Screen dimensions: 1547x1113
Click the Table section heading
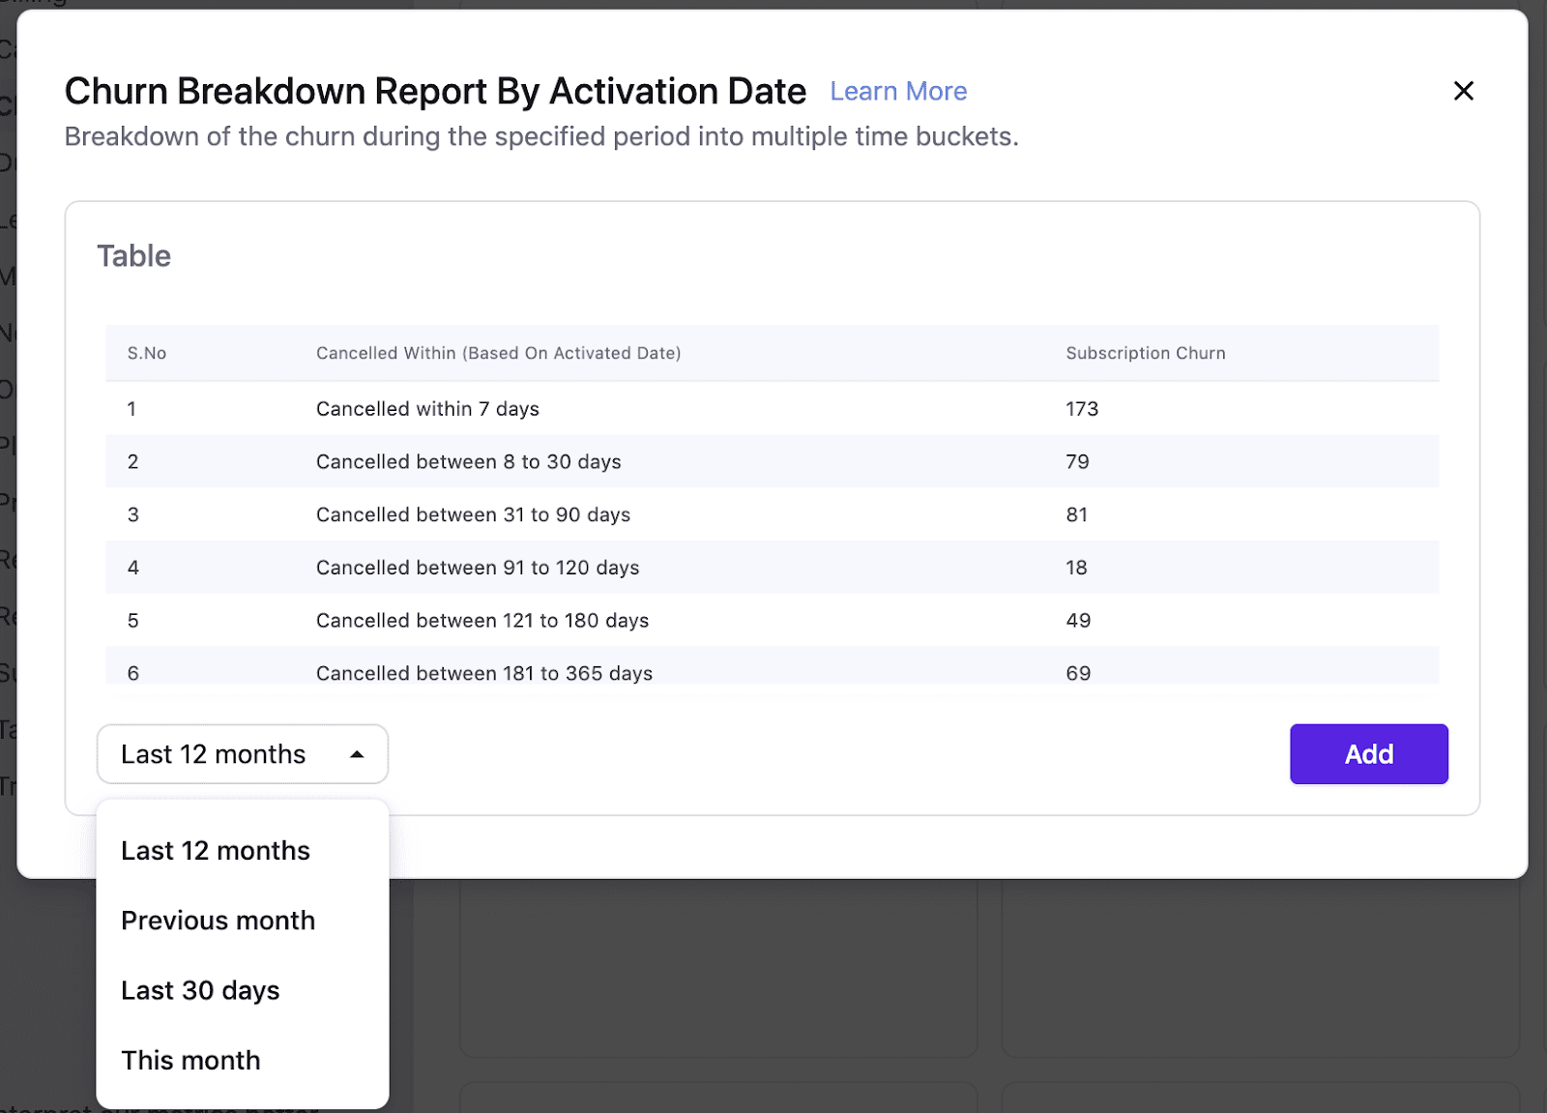point(133,256)
